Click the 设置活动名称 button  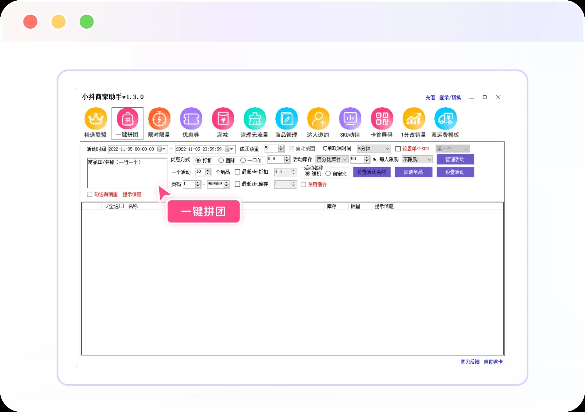click(372, 172)
